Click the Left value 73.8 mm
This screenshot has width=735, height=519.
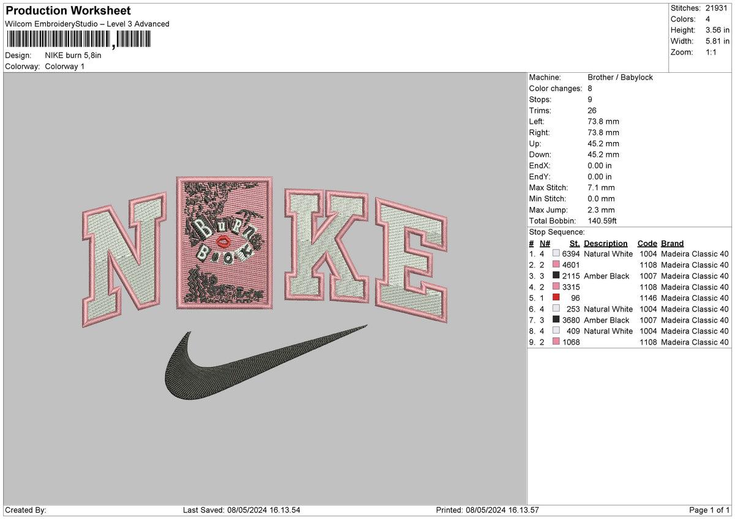click(603, 122)
